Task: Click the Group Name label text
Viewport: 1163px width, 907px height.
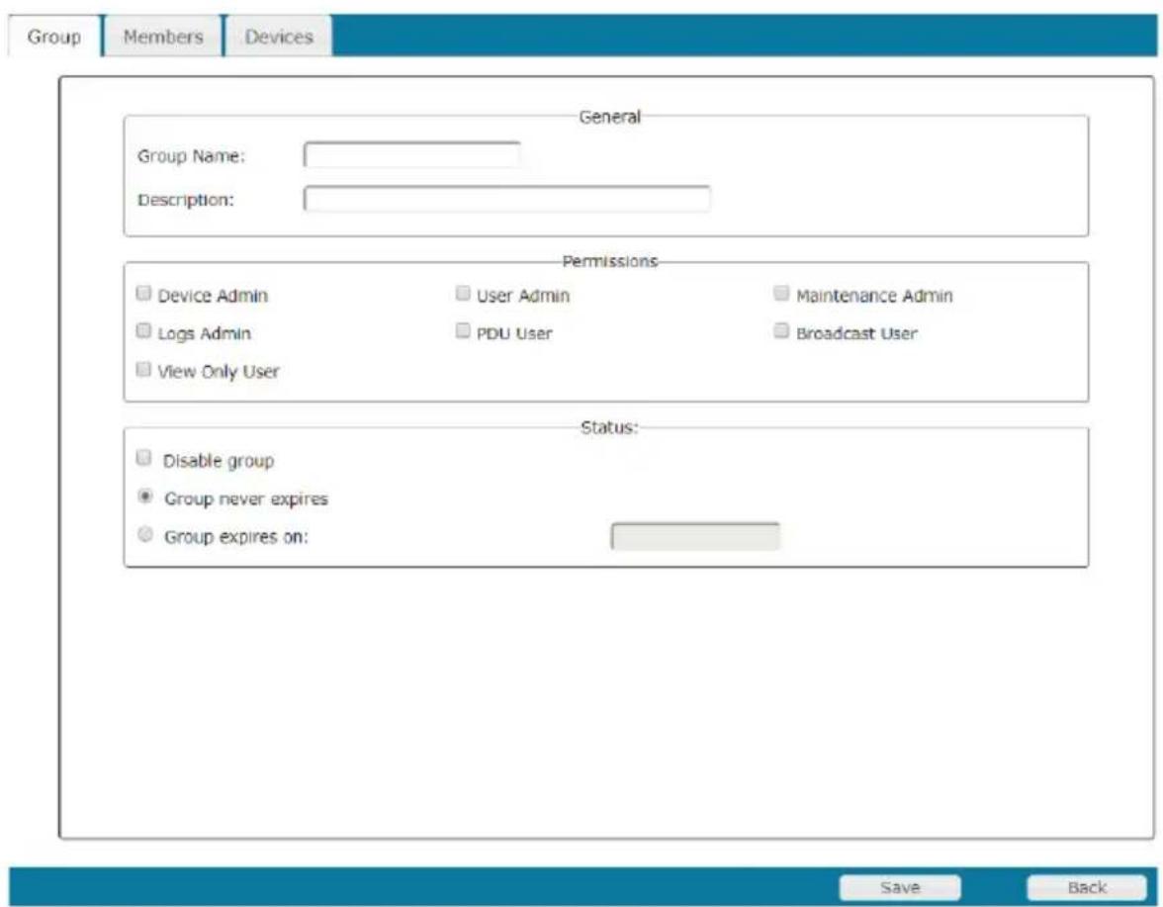Action: pyautogui.click(x=191, y=156)
